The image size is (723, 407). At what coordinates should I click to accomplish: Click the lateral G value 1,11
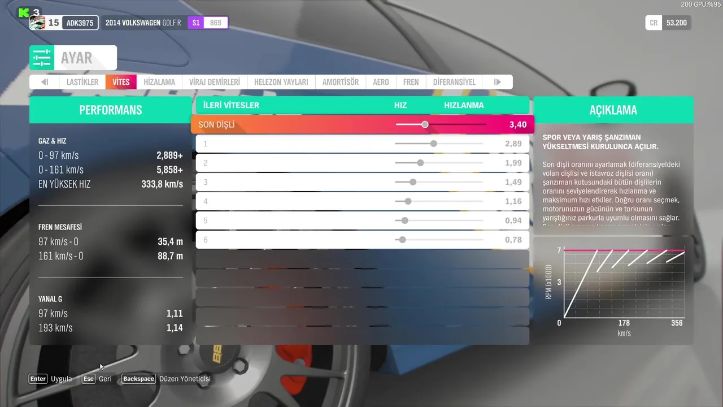[175, 314]
